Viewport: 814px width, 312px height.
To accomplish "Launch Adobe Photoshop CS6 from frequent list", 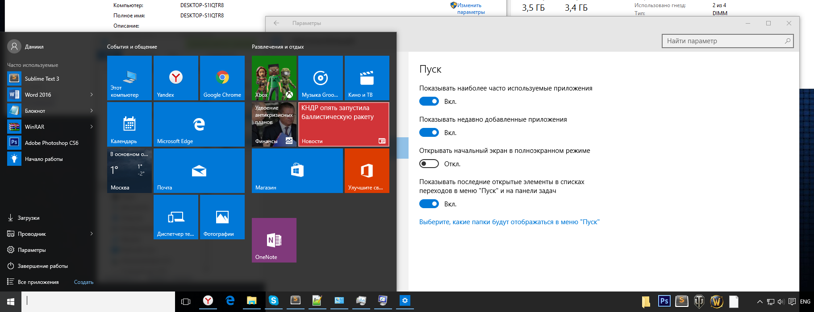I will click(x=51, y=143).
